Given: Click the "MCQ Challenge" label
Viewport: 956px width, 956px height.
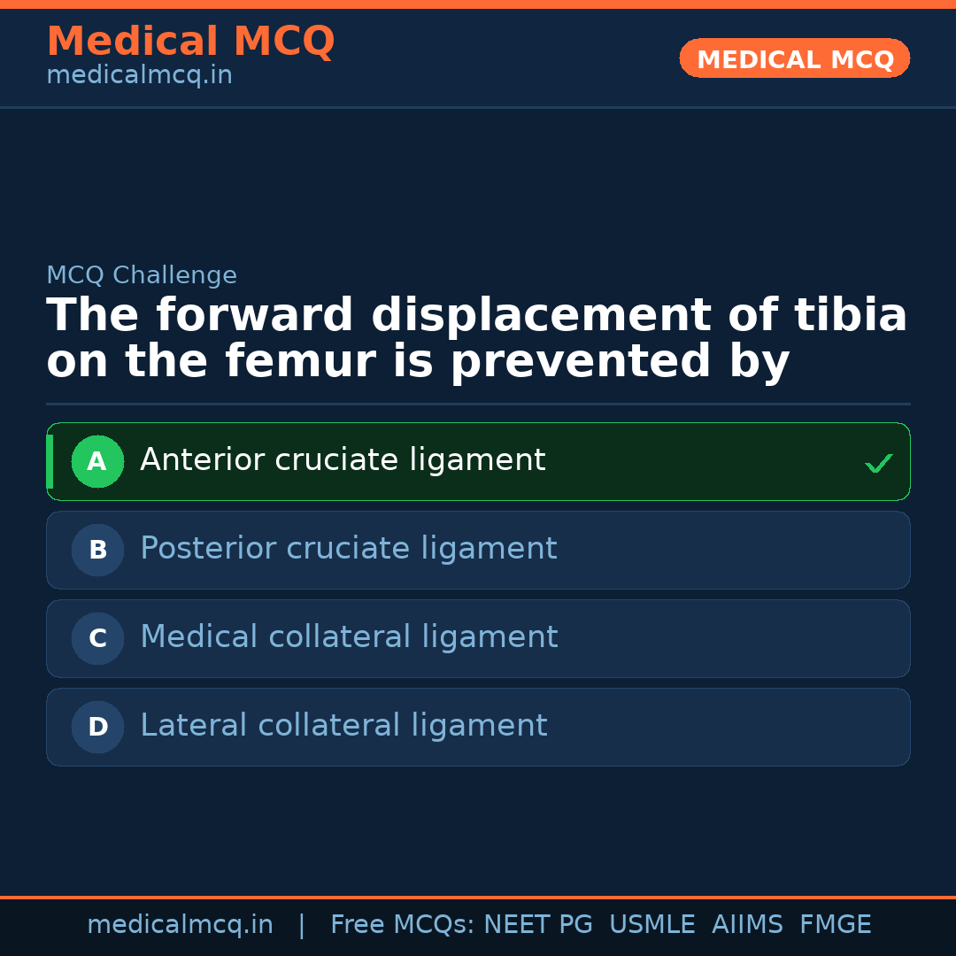Looking at the screenshot, I should [142, 275].
